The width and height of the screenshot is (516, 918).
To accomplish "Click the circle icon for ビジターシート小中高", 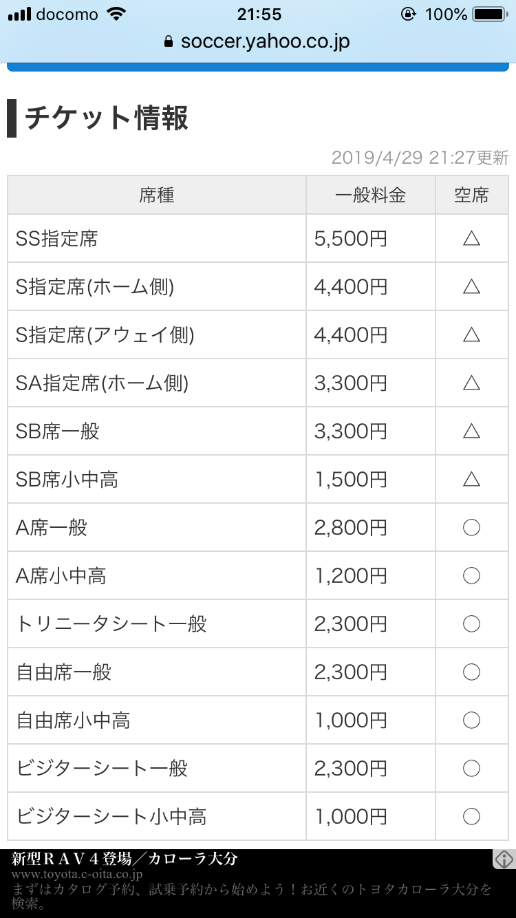I will [x=471, y=816].
